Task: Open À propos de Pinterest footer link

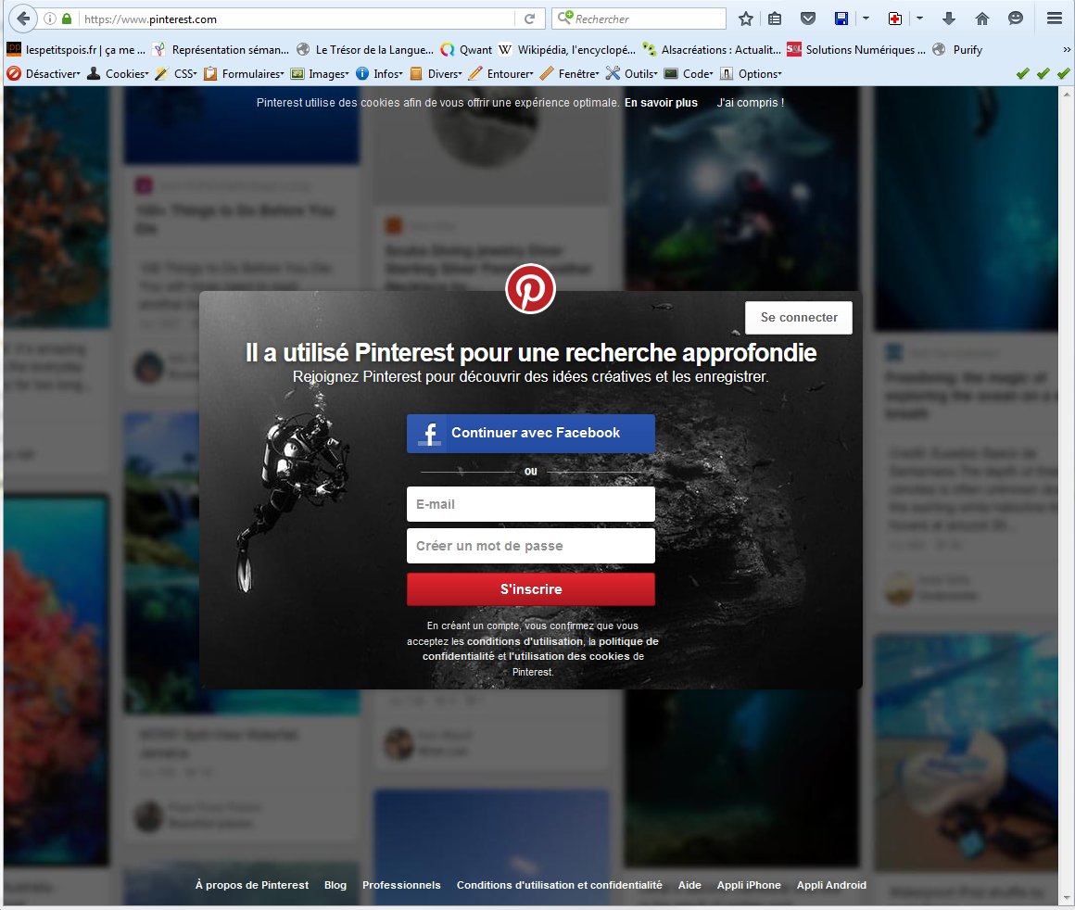Action: click(x=252, y=885)
